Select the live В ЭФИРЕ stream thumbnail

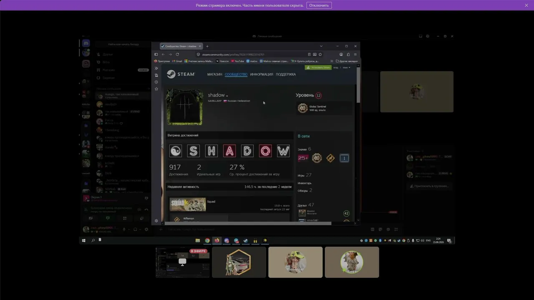pyautogui.click(x=182, y=262)
